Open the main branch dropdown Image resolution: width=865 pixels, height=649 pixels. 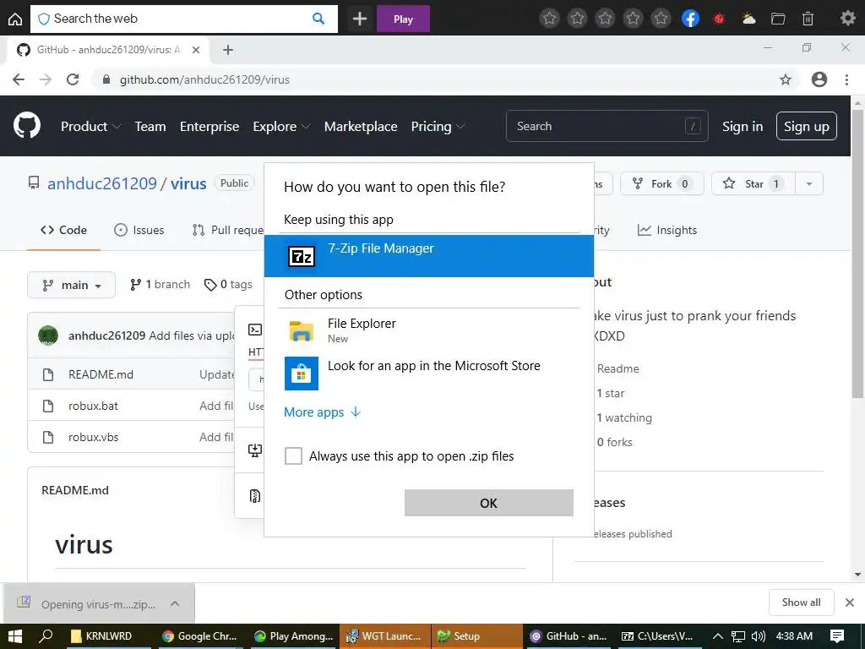pyautogui.click(x=71, y=285)
